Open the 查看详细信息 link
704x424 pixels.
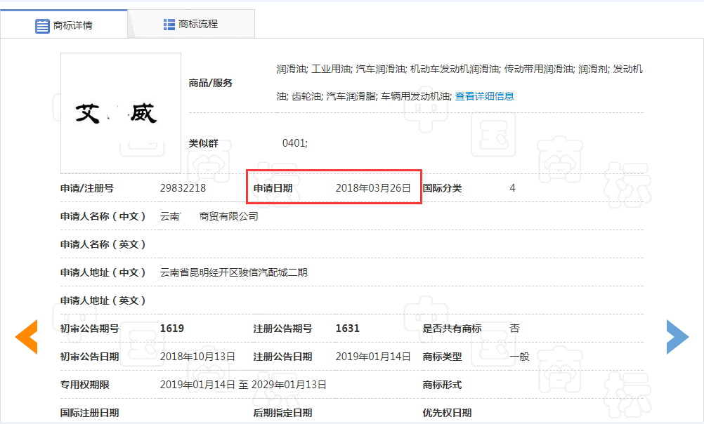coord(484,96)
